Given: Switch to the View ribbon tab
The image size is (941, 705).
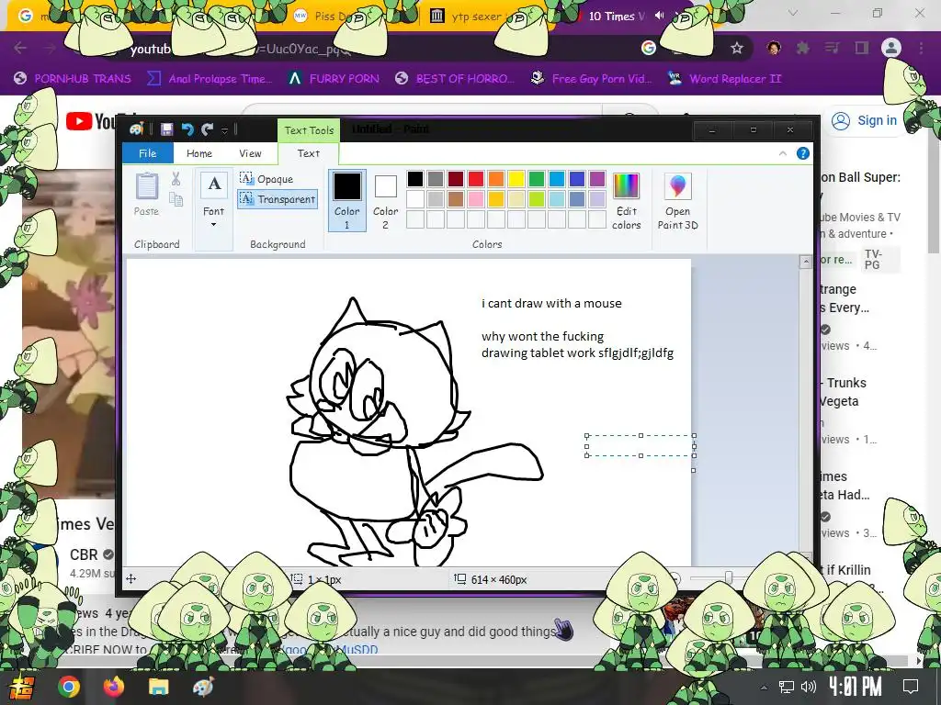Looking at the screenshot, I should (x=250, y=153).
